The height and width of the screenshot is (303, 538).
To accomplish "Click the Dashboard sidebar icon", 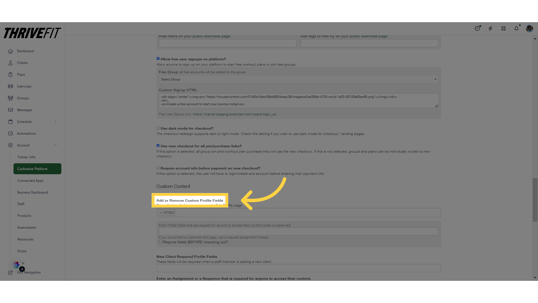I will coord(10,51).
